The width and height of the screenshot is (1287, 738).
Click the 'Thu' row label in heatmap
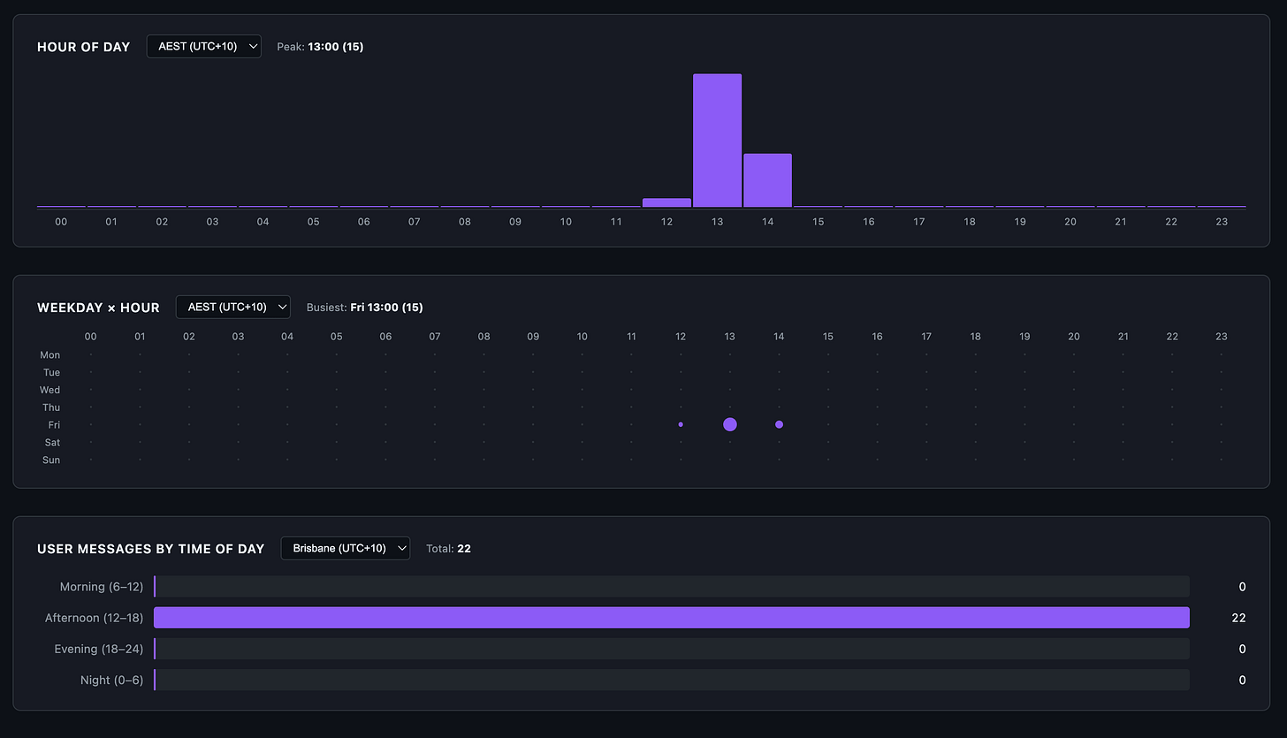point(51,407)
